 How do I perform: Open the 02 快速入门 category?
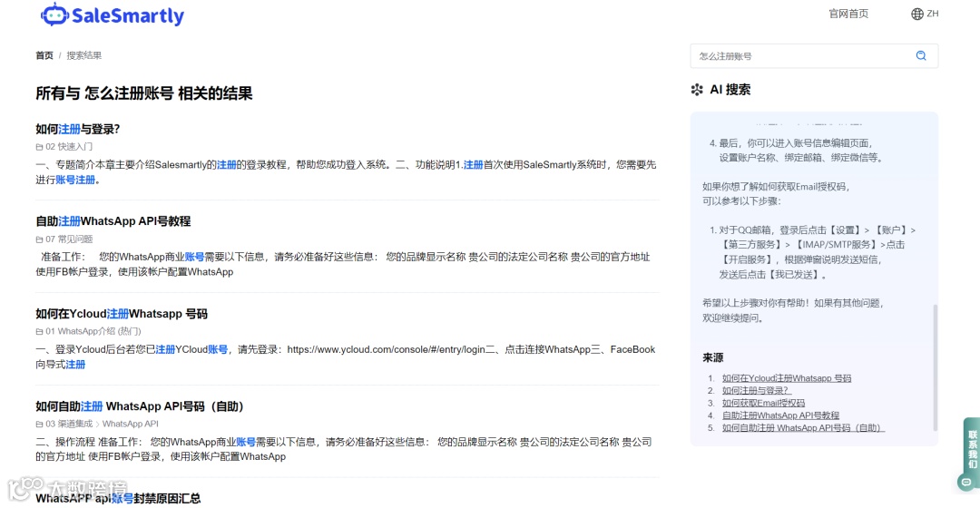[x=69, y=147]
